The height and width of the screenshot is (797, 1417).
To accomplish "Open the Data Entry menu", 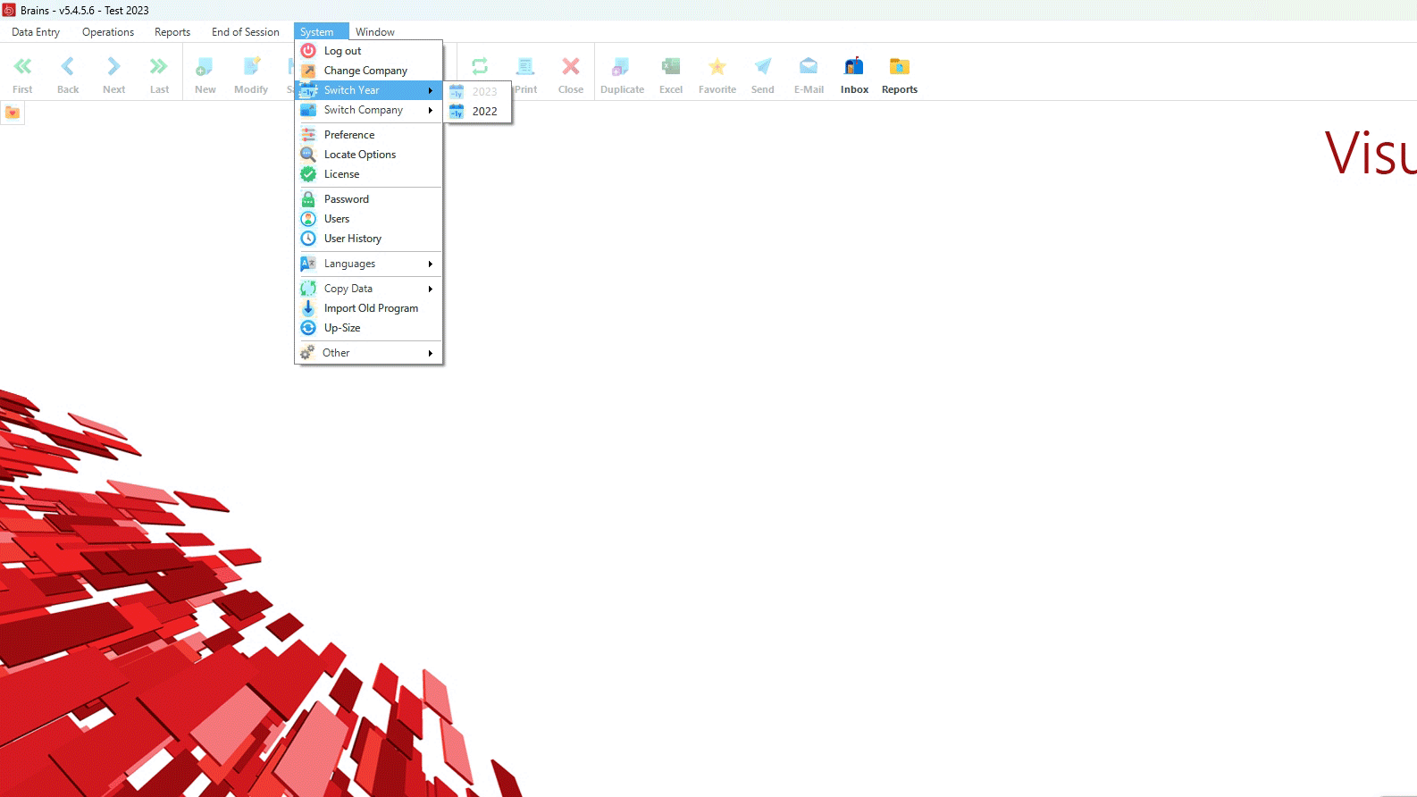I will [x=36, y=32].
